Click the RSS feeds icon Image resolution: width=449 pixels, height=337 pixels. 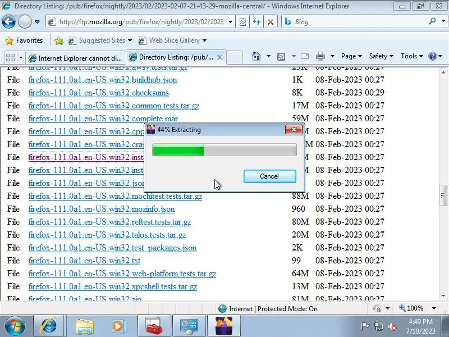pos(281,57)
